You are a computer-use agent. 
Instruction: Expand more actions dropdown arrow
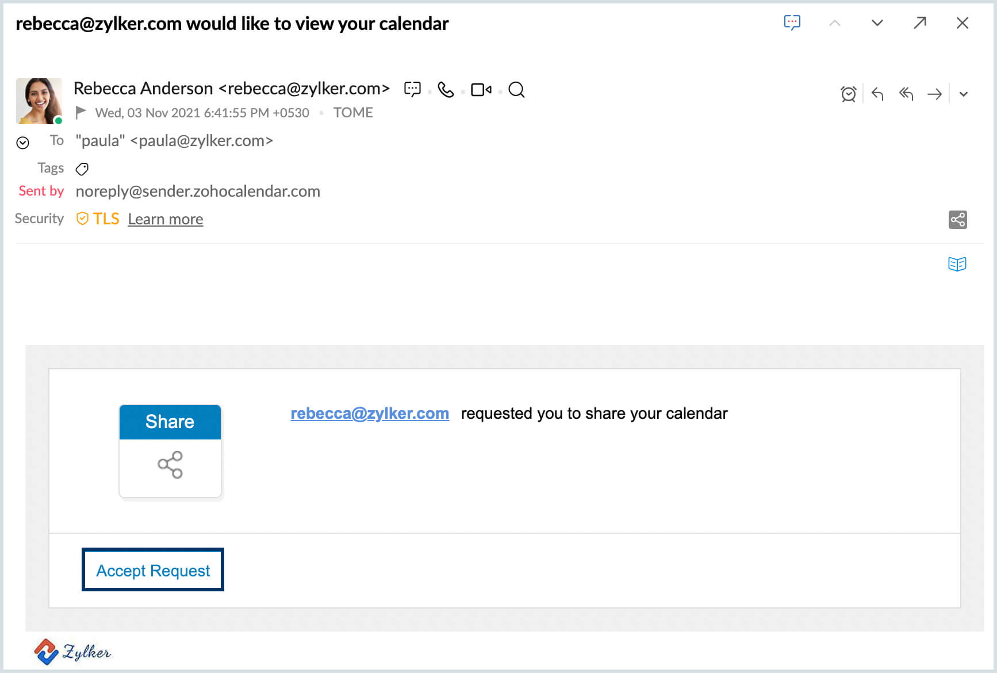pyautogui.click(x=964, y=94)
